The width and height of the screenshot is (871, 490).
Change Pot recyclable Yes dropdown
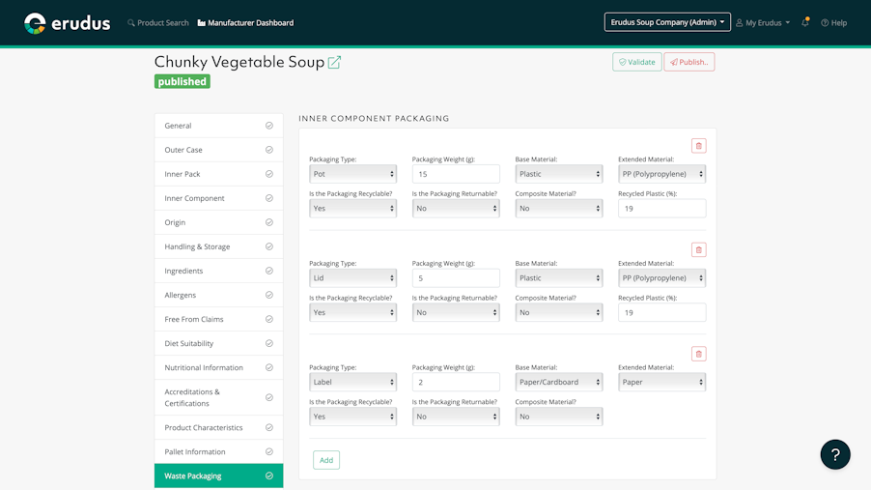pyautogui.click(x=352, y=209)
